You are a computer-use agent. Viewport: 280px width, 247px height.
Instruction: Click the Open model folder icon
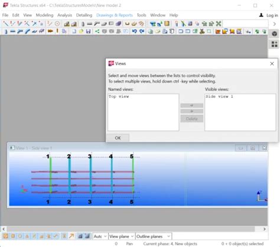[x=81, y=31]
